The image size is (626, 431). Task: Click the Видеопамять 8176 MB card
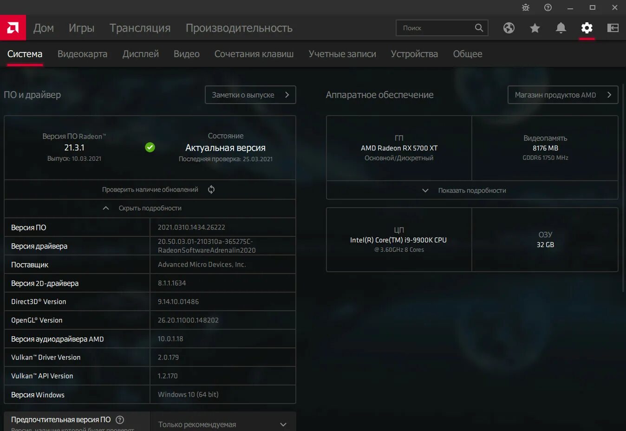click(545, 148)
